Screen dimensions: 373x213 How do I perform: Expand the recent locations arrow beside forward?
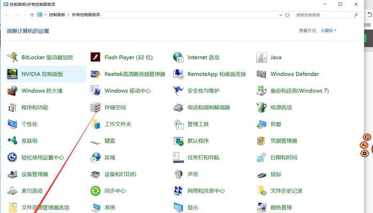[x=25, y=15]
